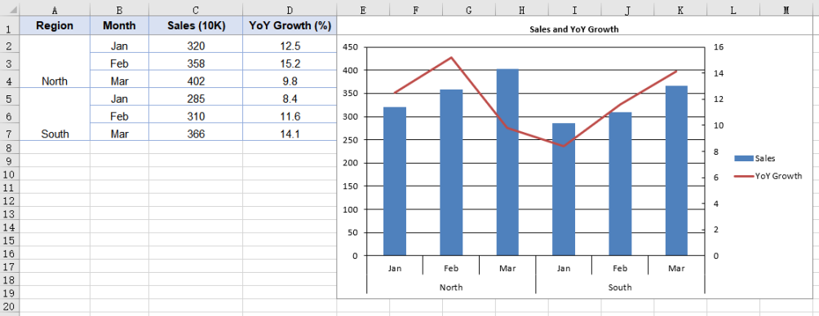
Task: Click the 450 label on left axis
Action: [x=351, y=47]
